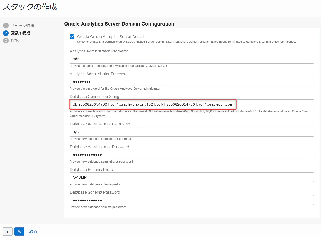Click the Create Oracle Analytics Server Domain label
The height and width of the screenshot is (237, 321).
pos(111,37)
